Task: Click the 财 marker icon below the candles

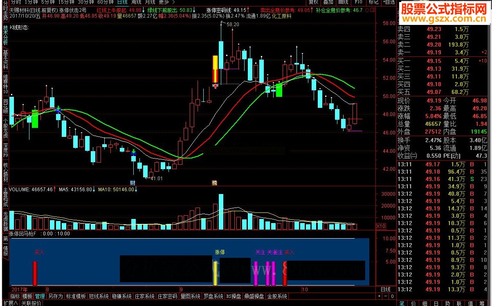Action: tap(133, 182)
